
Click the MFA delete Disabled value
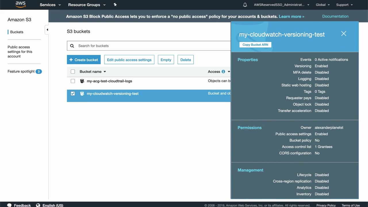pyautogui.click(x=322, y=72)
